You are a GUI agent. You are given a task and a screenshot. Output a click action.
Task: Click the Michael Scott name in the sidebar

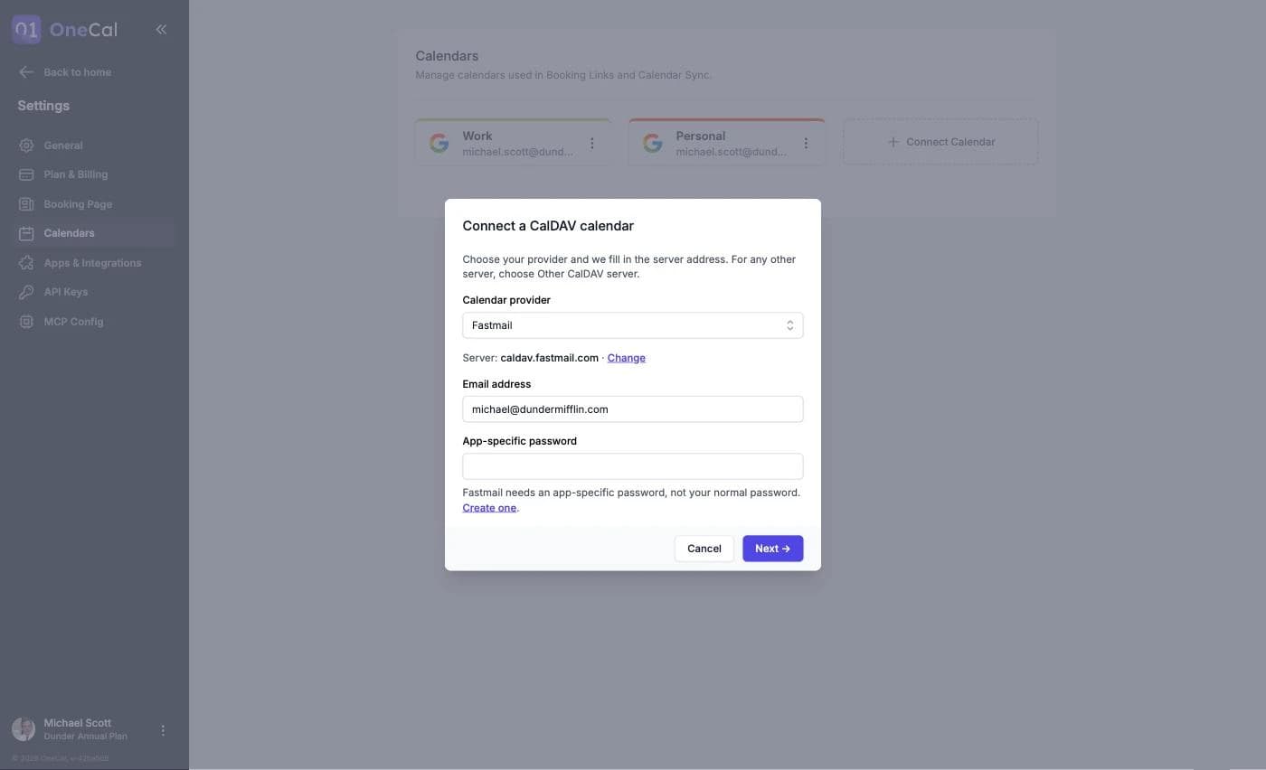pos(78,723)
